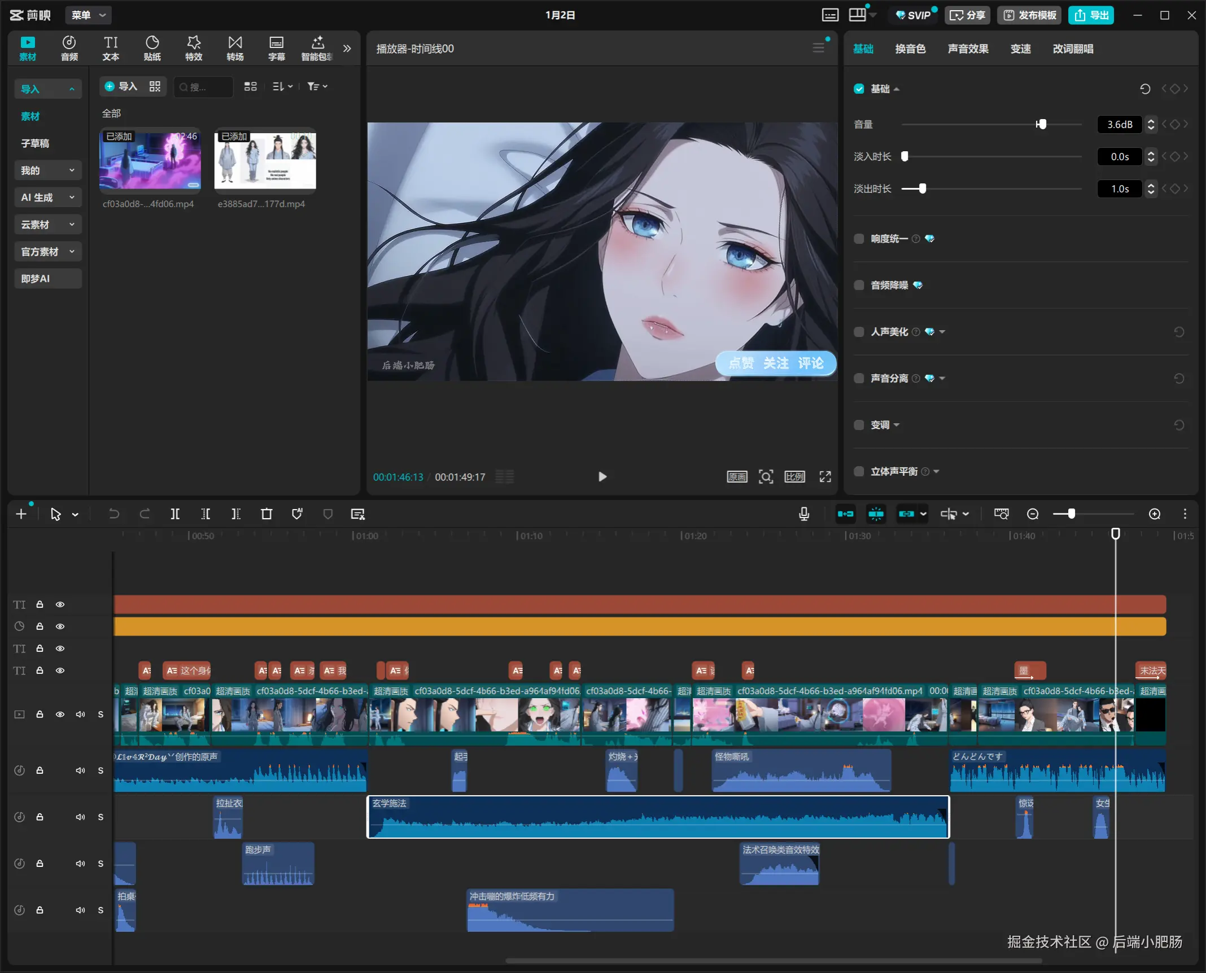The width and height of the screenshot is (1206, 973).
Task: Expand the AI 生成 sidebar section
Action: (47, 198)
